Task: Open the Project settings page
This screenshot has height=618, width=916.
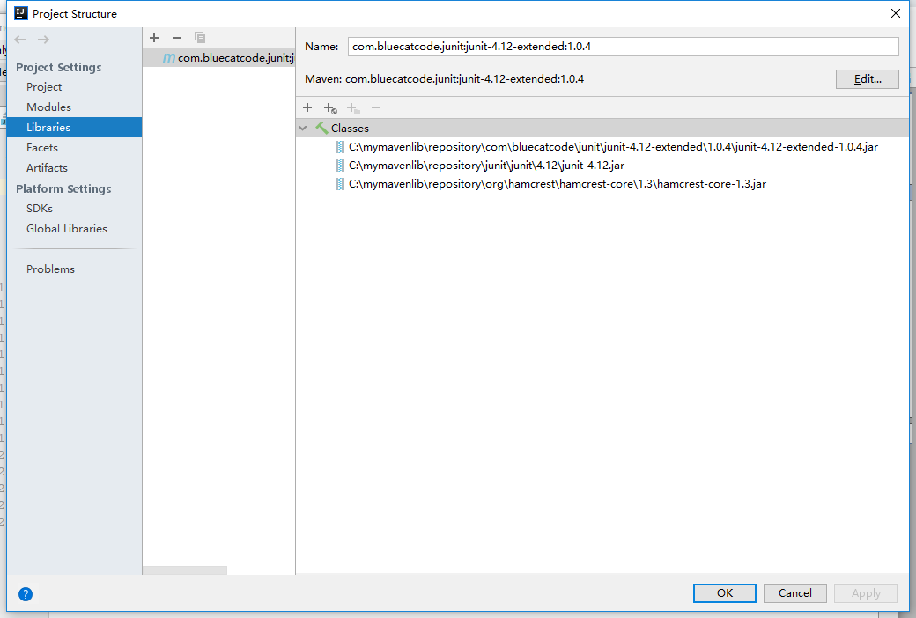Action: [44, 87]
